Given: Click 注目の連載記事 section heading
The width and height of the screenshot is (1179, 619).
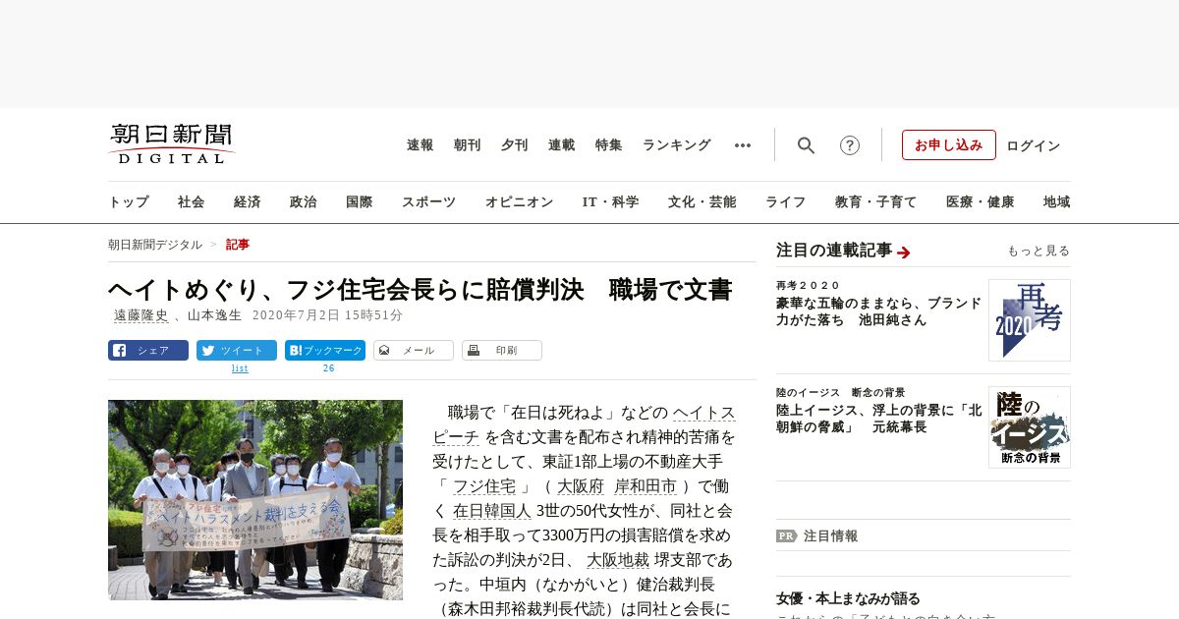Looking at the screenshot, I should [834, 251].
